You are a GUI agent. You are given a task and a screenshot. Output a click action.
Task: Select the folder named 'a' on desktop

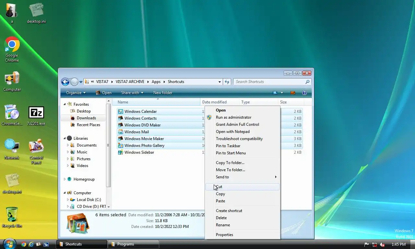point(12,13)
